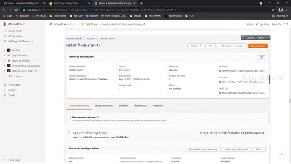Open image block more options
The height and width of the screenshot is (164, 291).
click(268, 37)
